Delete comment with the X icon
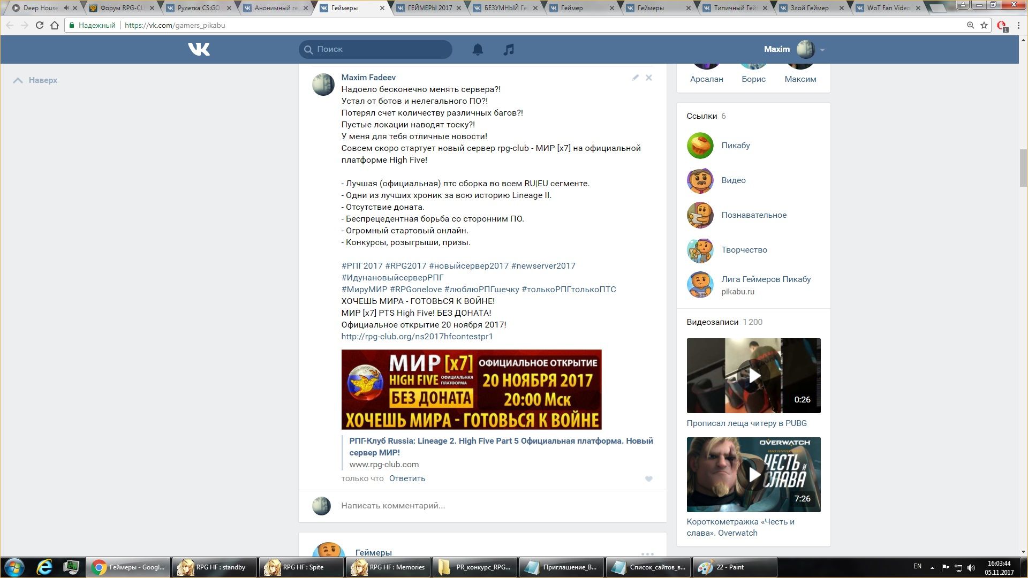Viewport: 1028px width, 578px height. tap(648, 78)
